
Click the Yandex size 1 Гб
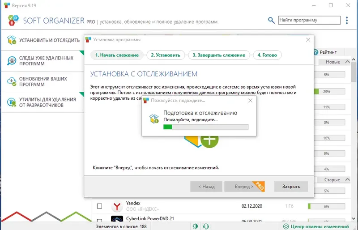289,206
